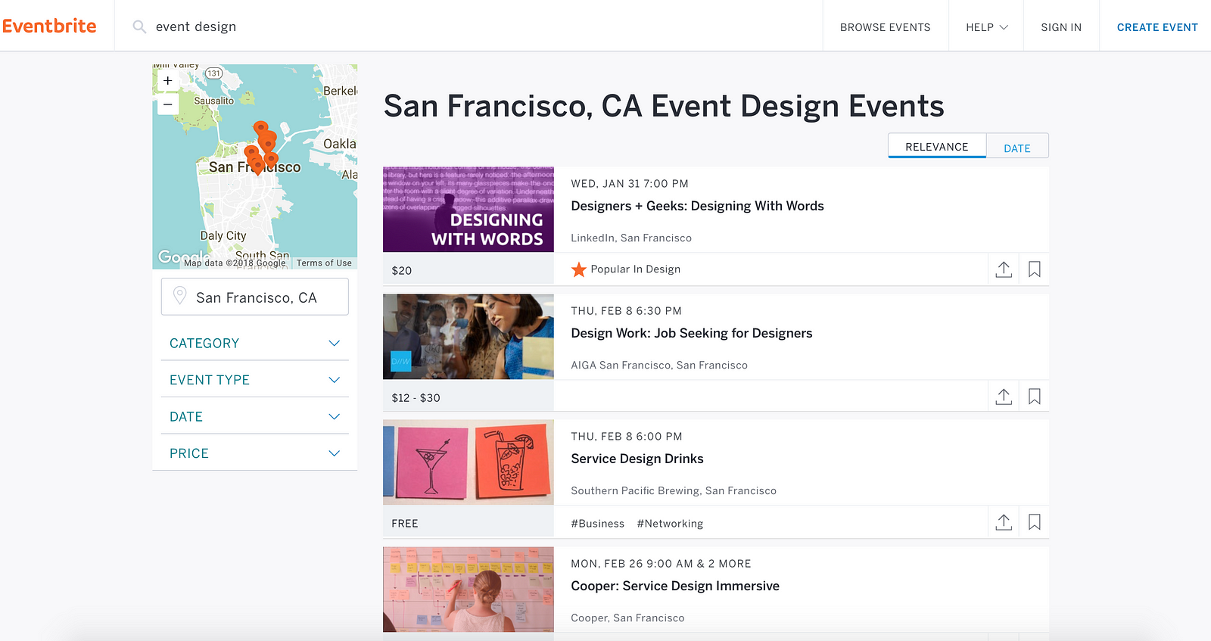
Task: Click Terms of Use on map
Action: [324, 263]
